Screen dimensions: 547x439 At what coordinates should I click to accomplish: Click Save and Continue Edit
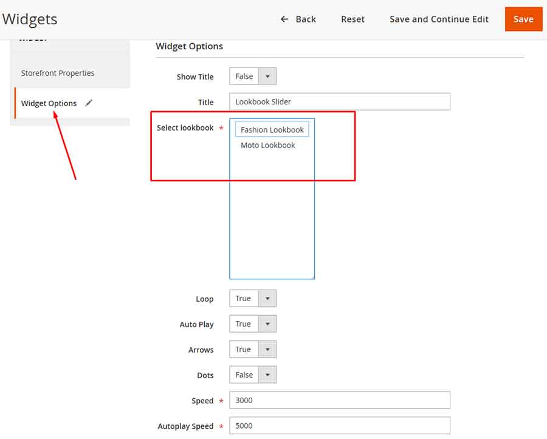pos(439,19)
